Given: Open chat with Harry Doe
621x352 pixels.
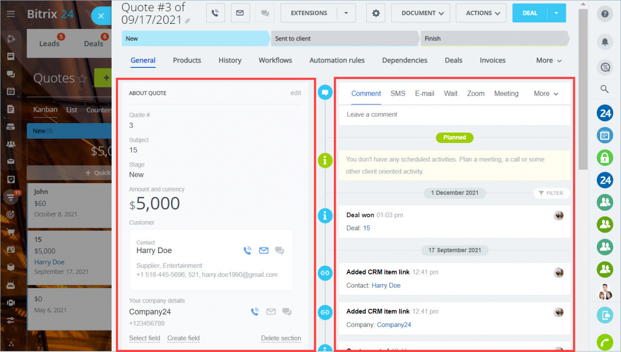Looking at the screenshot, I should 279,250.
